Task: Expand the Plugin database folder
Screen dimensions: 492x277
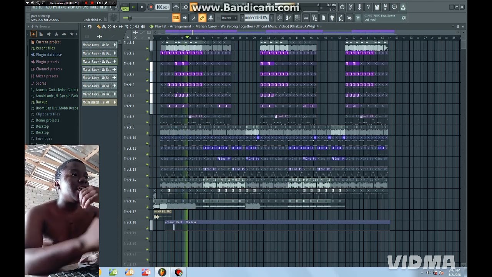Action: (49, 55)
